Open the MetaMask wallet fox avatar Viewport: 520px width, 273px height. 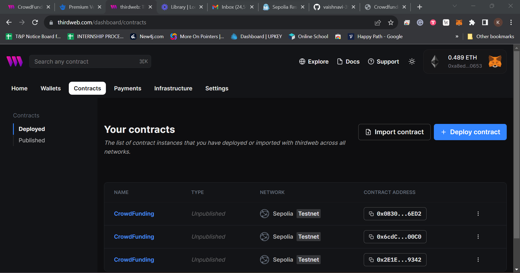495,61
